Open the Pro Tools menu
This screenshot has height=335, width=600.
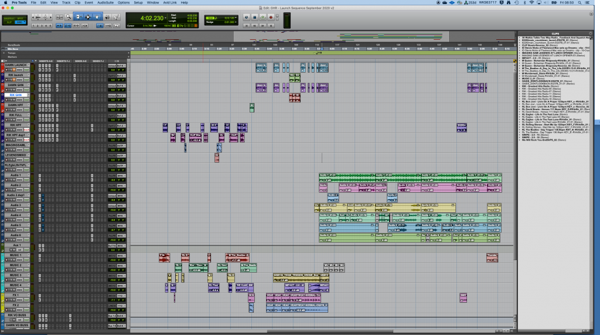pyautogui.click(x=19, y=2)
